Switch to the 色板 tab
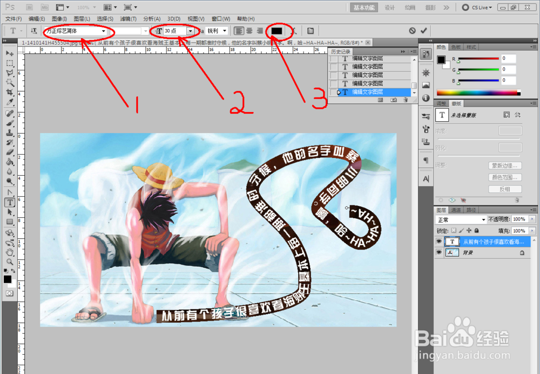Screen dimensions: 540x374 point(456,47)
